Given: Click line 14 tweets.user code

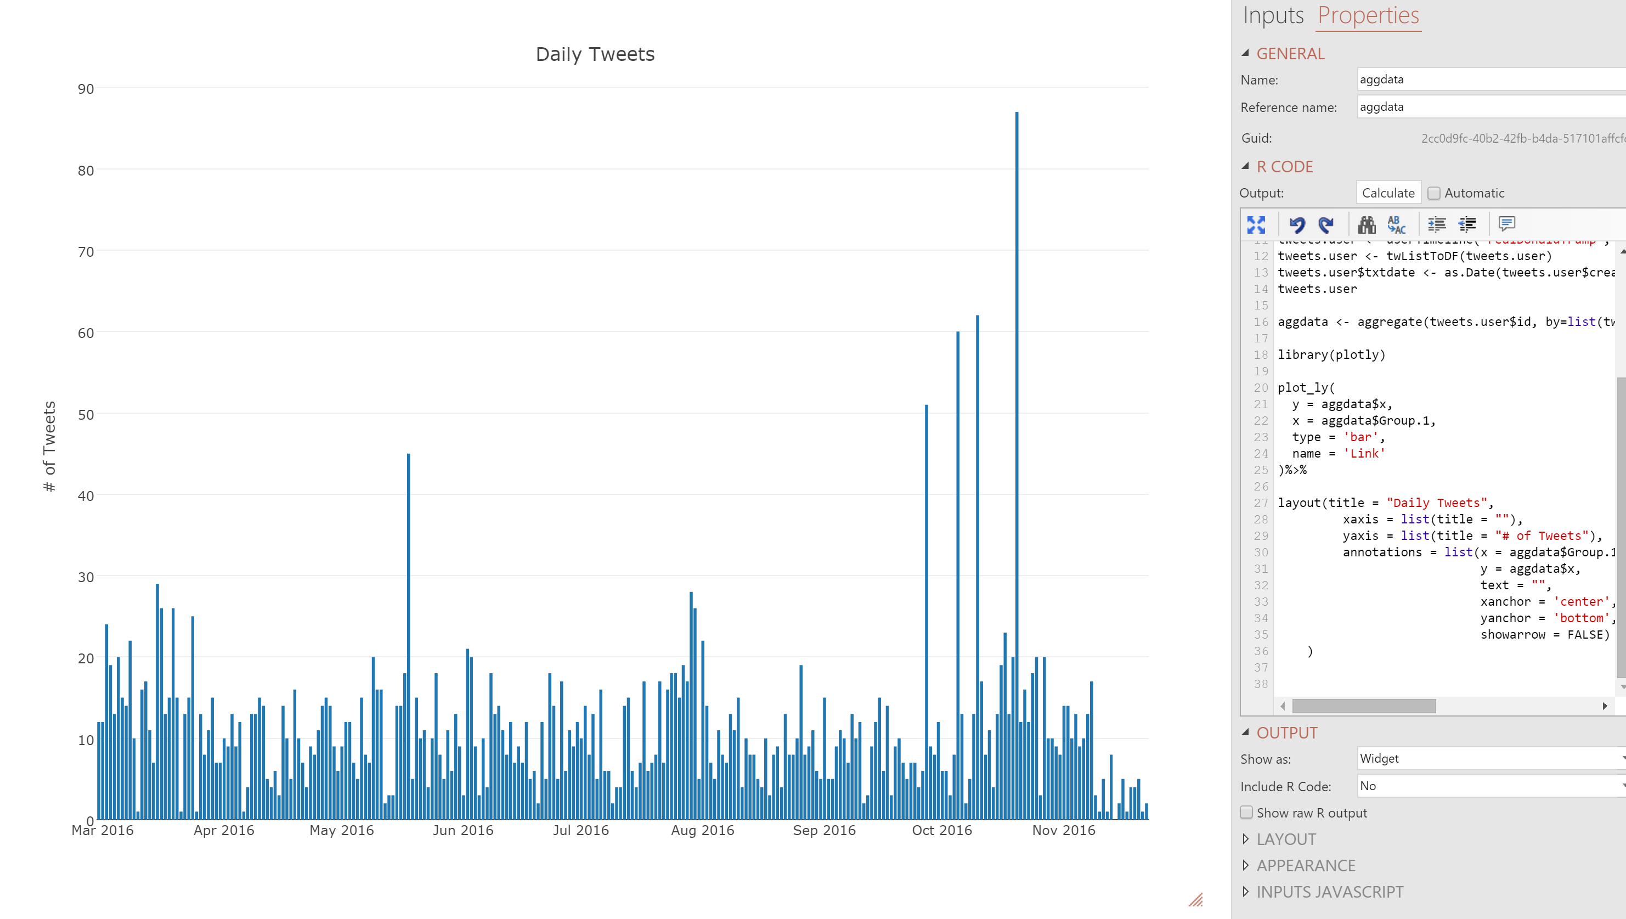Looking at the screenshot, I should (1317, 289).
